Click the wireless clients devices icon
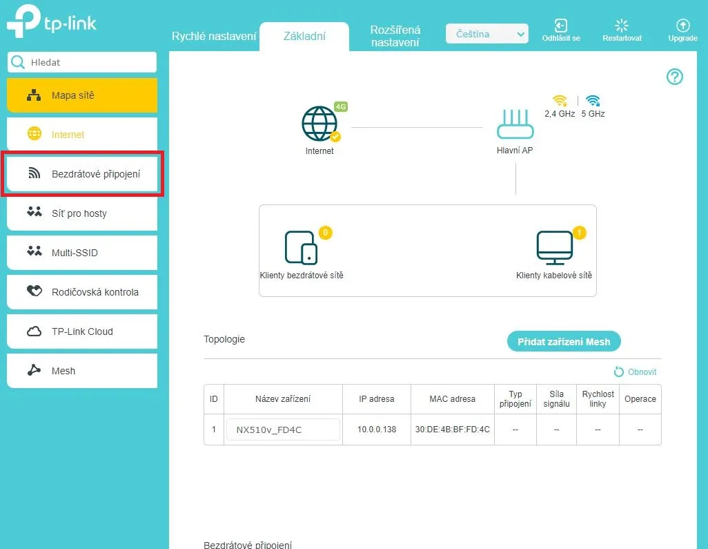Image resolution: width=708 pixels, height=549 pixels. (301, 247)
